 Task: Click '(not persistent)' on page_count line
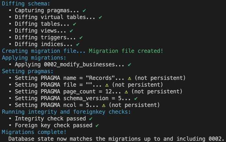pyautogui.click(x=157, y=91)
